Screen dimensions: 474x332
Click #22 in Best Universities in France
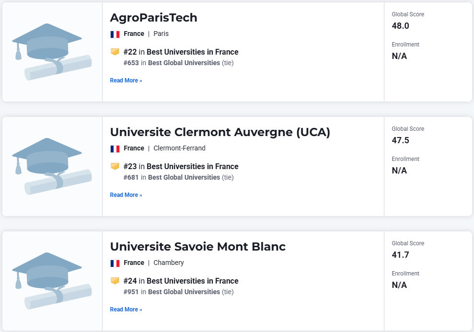[x=181, y=52]
